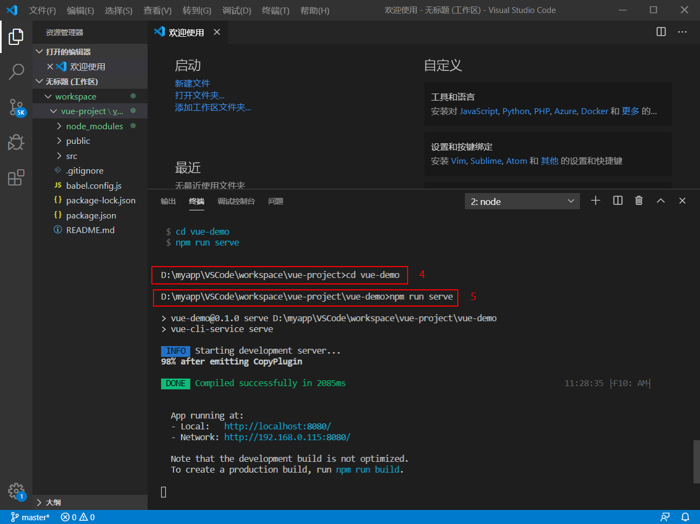Click the 新建文件 link
The height and width of the screenshot is (524, 700).
point(192,83)
